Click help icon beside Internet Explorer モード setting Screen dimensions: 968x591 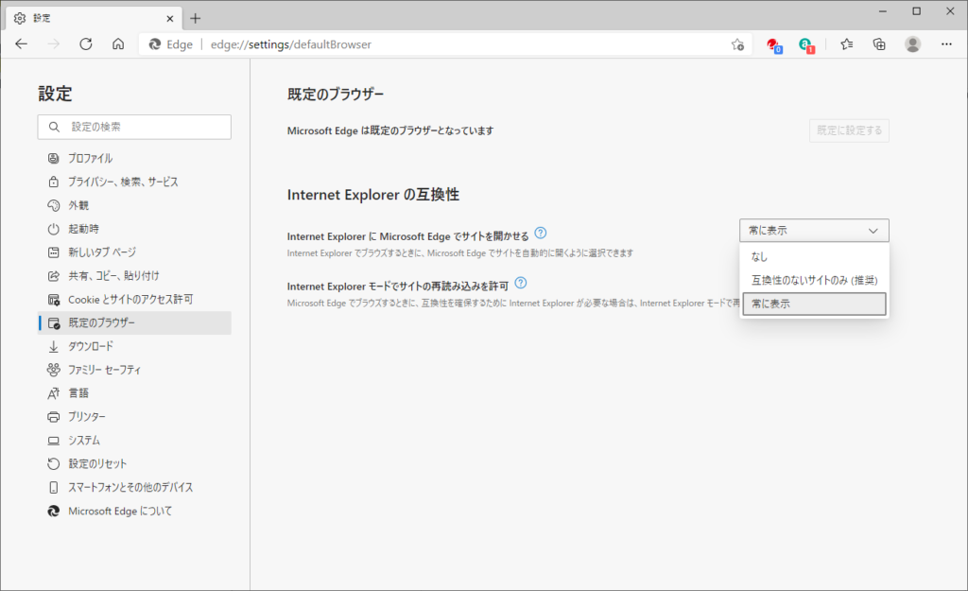coord(521,283)
